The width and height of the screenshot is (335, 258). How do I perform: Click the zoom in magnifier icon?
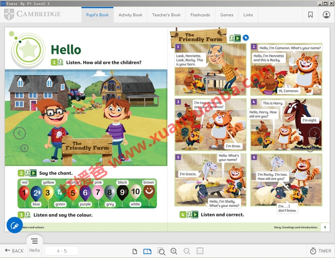click(x=174, y=251)
